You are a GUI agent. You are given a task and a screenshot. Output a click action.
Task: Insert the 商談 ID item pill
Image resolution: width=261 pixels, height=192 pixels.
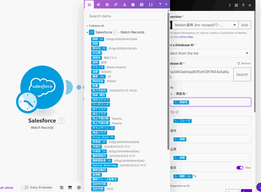coord(98,39)
